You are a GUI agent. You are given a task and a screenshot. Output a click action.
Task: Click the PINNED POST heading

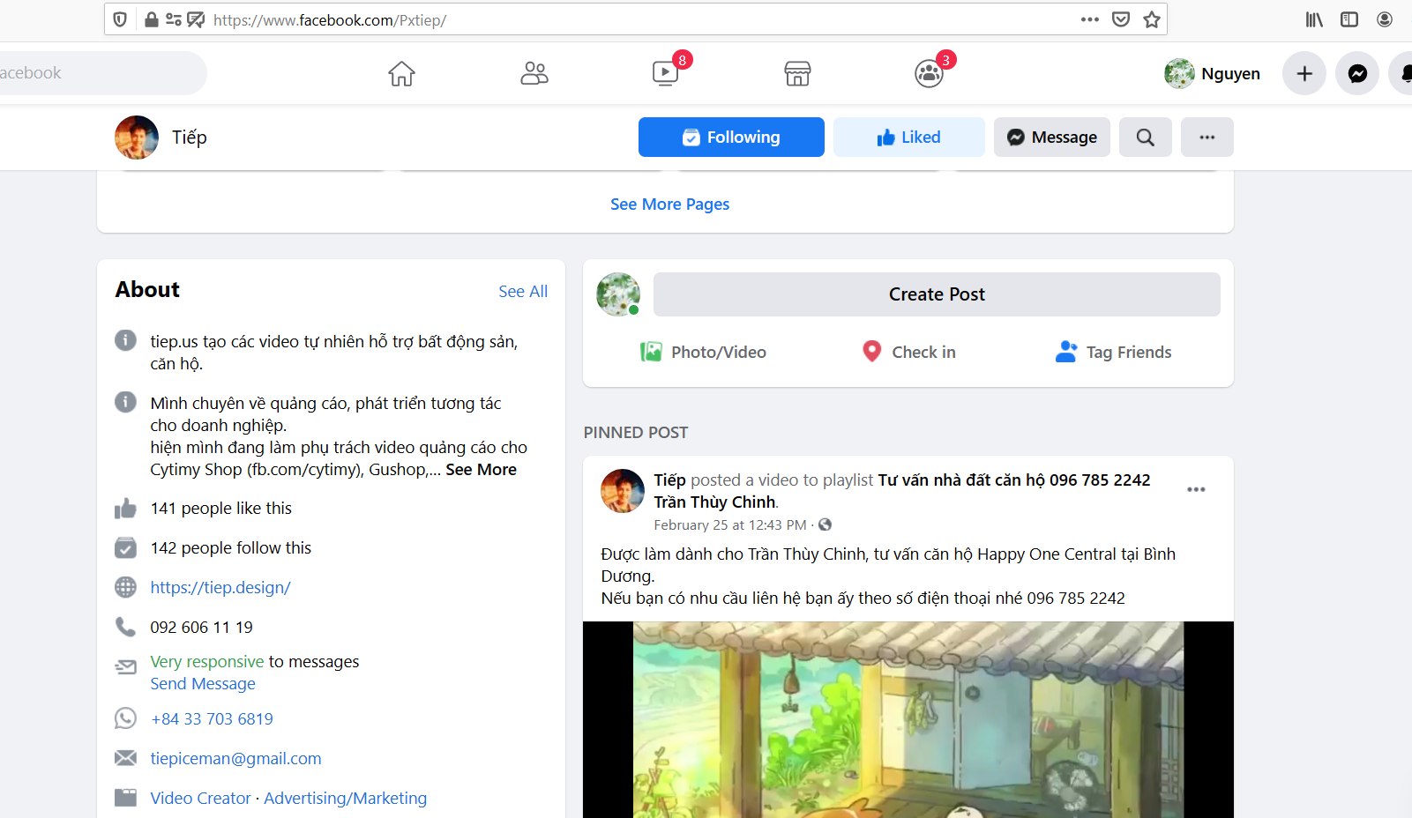[x=635, y=432]
